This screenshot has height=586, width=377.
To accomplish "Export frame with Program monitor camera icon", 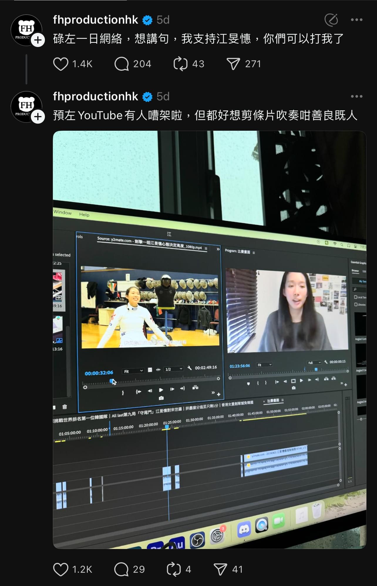I will tap(294, 388).
